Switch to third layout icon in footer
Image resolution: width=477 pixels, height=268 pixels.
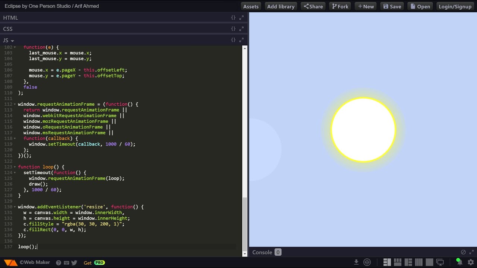click(408, 262)
